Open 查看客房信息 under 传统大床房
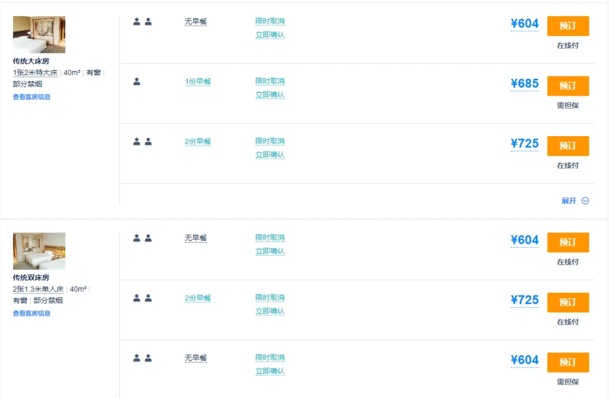This screenshot has width=609, height=398. (x=32, y=97)
